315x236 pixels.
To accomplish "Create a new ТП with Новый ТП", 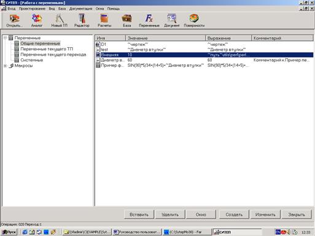I will 59,20.
